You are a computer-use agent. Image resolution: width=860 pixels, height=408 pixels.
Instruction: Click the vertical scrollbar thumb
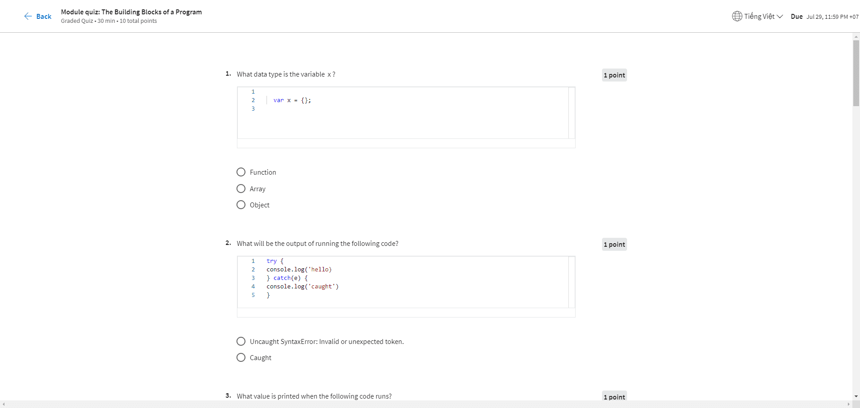point(856,73)
